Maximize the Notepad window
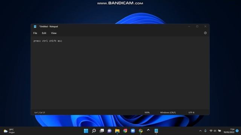Screen dimensions: 241x135 197,26
